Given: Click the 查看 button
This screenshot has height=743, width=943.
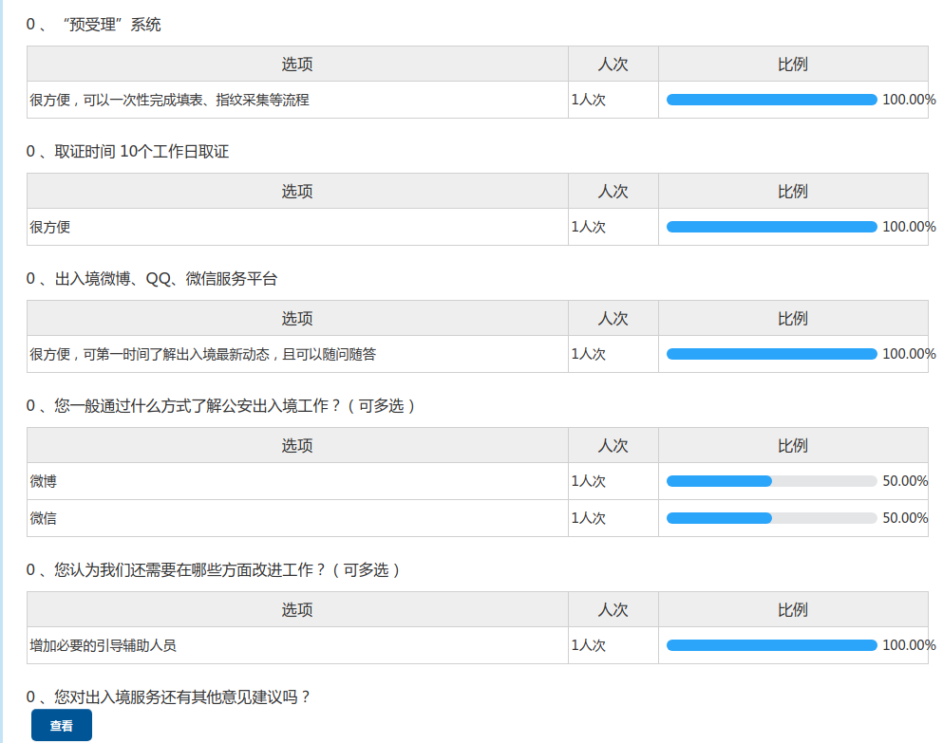Looking at the screenshot, I should coord(62,725).
